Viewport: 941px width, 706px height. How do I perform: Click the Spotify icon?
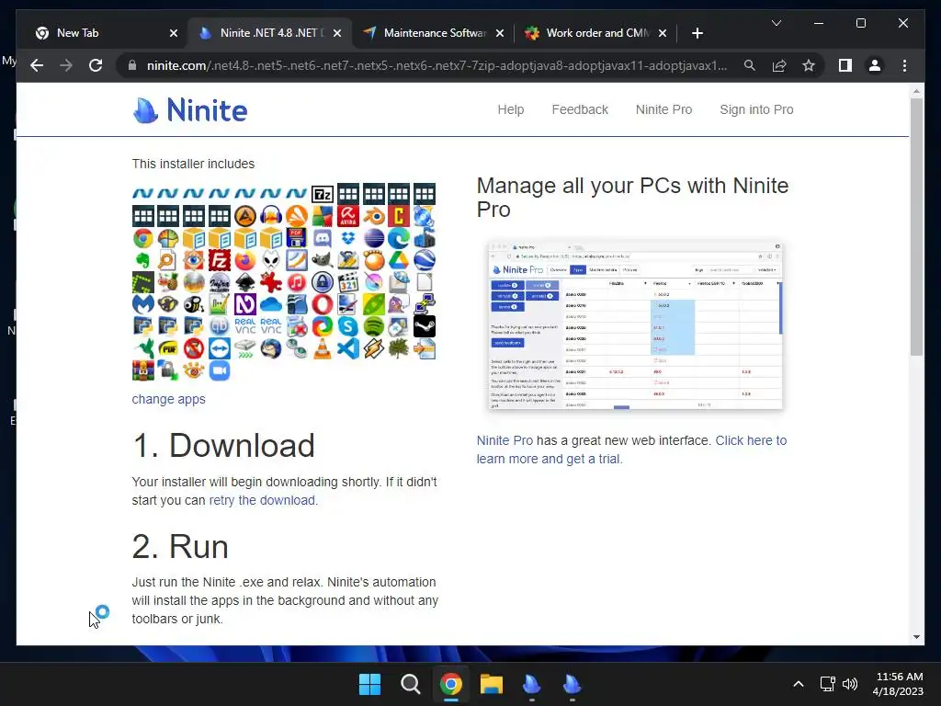point(374,326)
